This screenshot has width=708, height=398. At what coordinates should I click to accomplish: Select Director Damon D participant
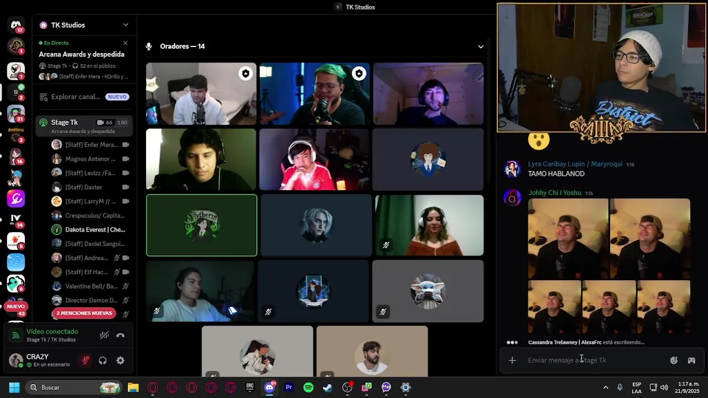tap(91, 301)
